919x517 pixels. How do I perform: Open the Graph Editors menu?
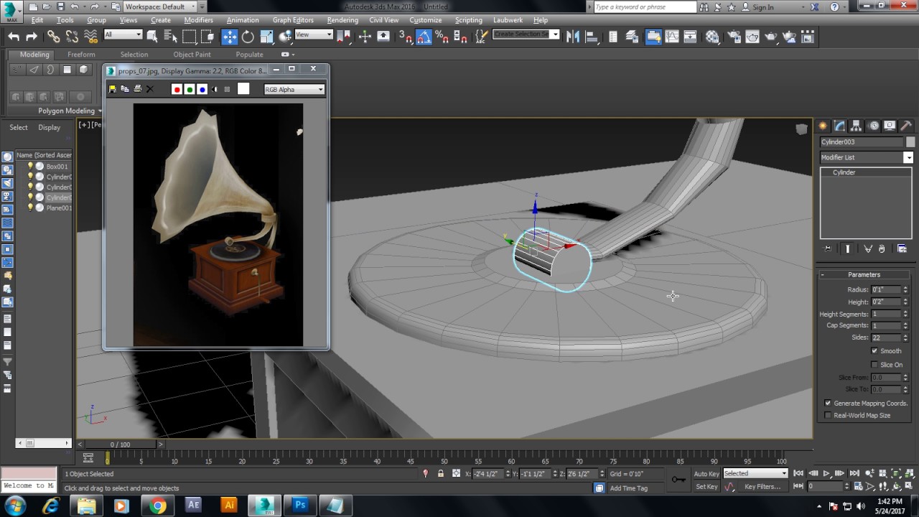tap(293, 20)
